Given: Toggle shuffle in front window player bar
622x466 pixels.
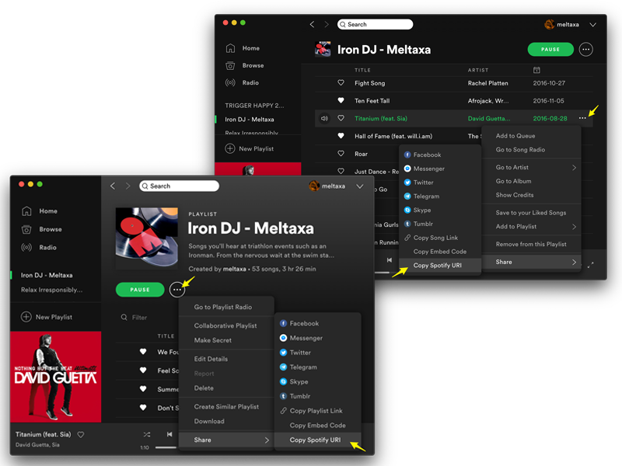Looking at the screenshot, I should point(147,435).
